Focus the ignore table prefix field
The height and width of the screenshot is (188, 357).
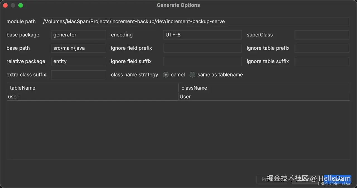point(322,48)
